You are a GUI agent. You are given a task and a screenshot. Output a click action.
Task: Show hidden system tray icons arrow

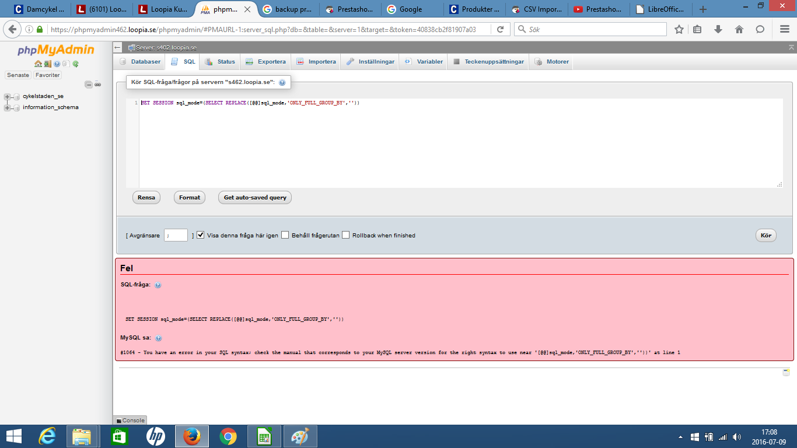(x=680, y=436)
